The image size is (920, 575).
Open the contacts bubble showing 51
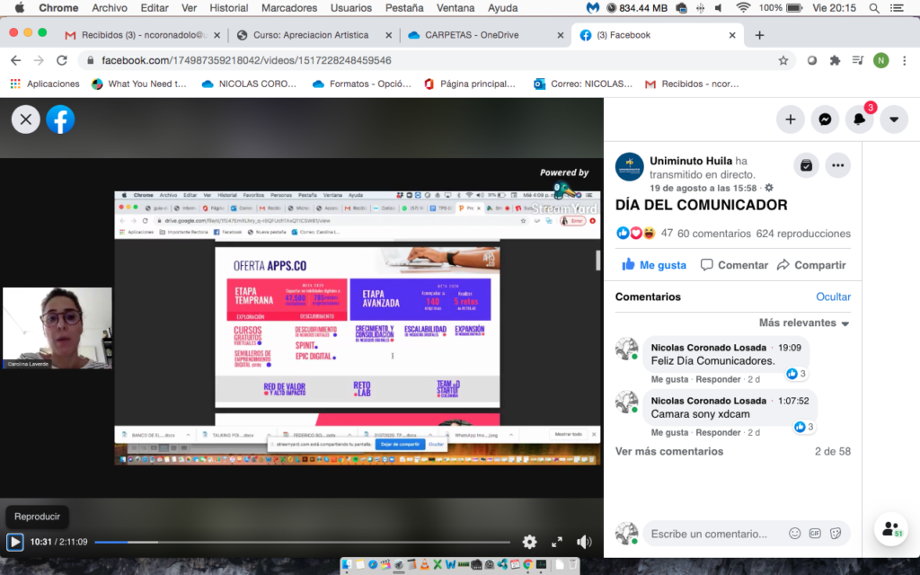pyautogui.click(x=891, y=528)
